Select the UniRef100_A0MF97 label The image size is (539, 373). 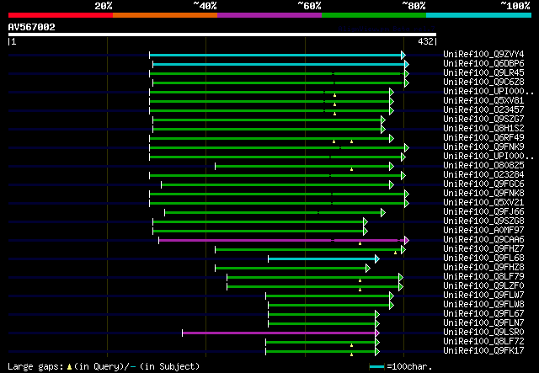[x=483, y=231]
